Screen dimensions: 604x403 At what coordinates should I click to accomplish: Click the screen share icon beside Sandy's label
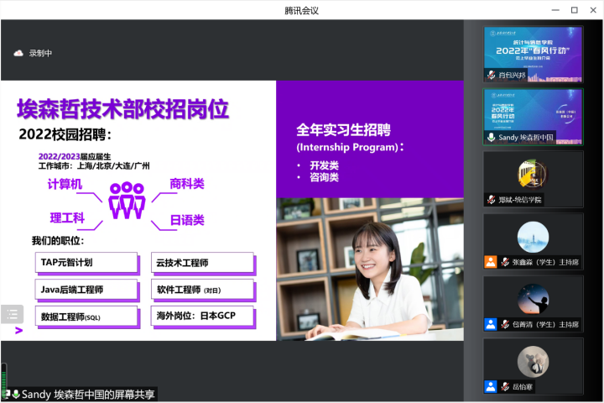(6, 394)
